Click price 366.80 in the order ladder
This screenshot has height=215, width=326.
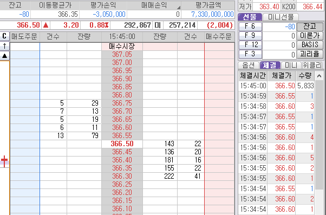(x=122, y=95)
